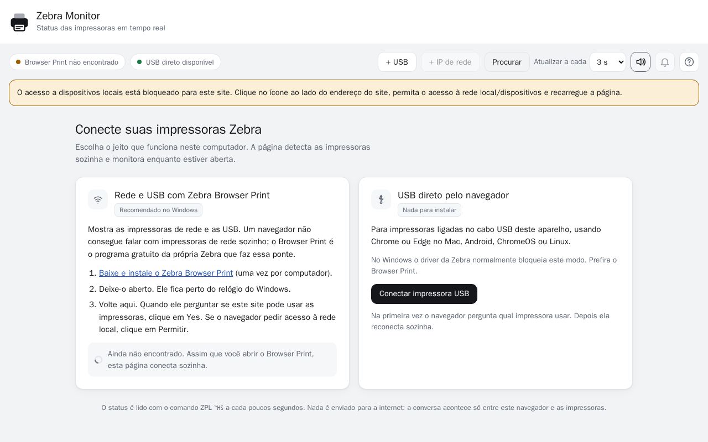Click the "Nada para instalar" badge
This screenshot has height=442, width=708.
pyautogui.click(x=429, y=210)
